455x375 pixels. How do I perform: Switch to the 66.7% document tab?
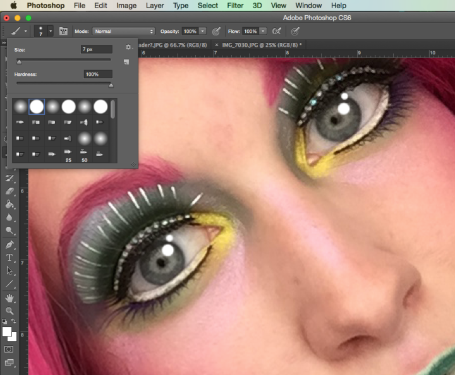tap(173, 45)
